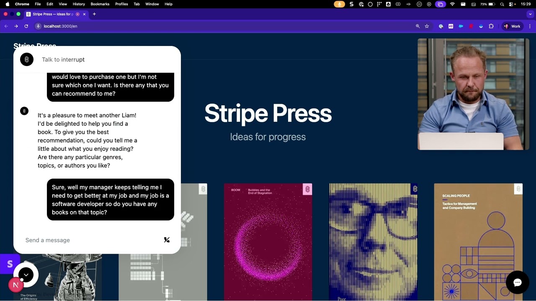
Task: Open the Edit menu
Action: click(x=50, y=4)
